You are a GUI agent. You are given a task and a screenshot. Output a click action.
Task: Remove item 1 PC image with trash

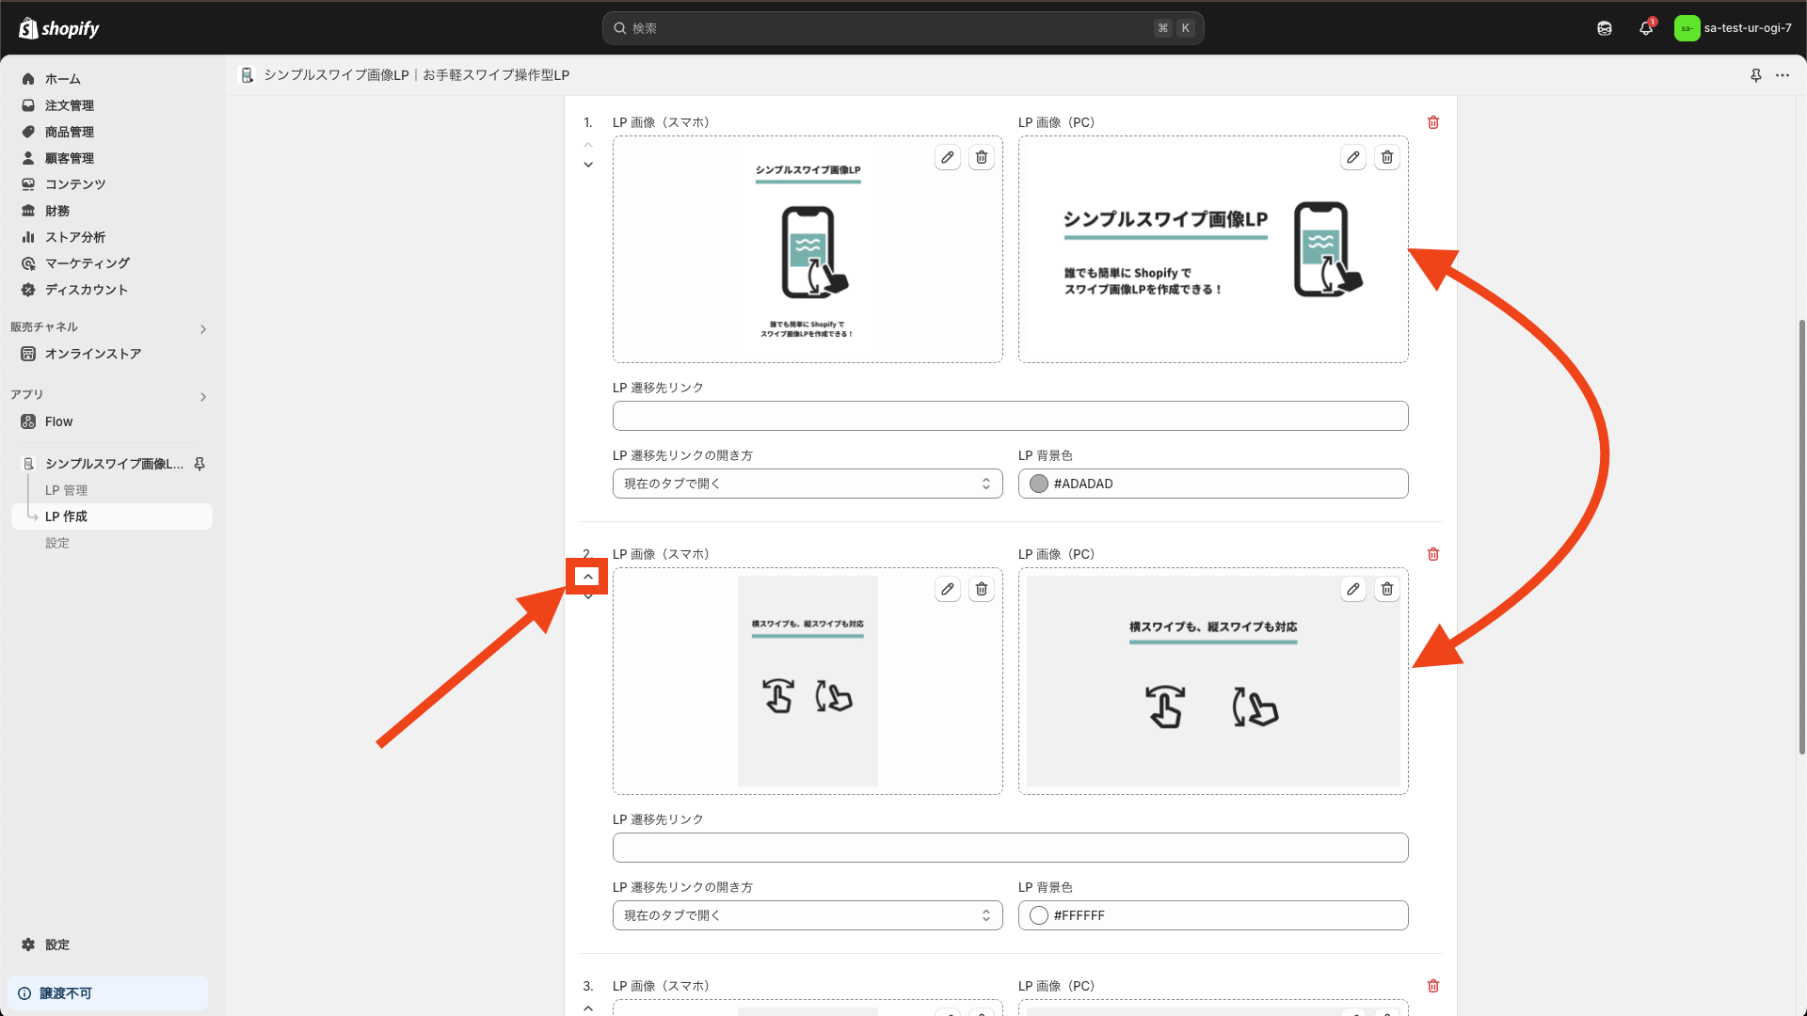1387,157
